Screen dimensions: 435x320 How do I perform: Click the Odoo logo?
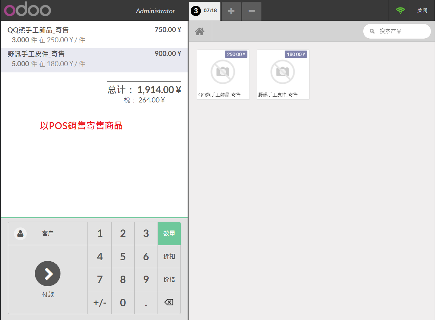[x=28, y=11]
